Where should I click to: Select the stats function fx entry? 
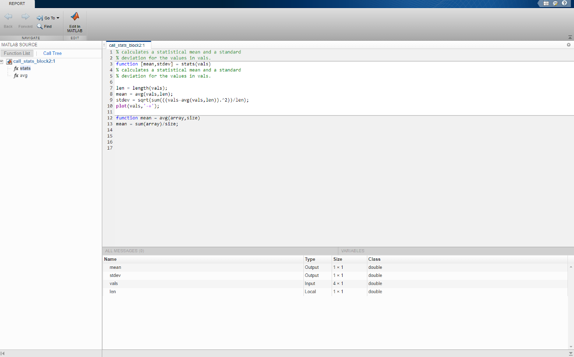tap(22, 68)
